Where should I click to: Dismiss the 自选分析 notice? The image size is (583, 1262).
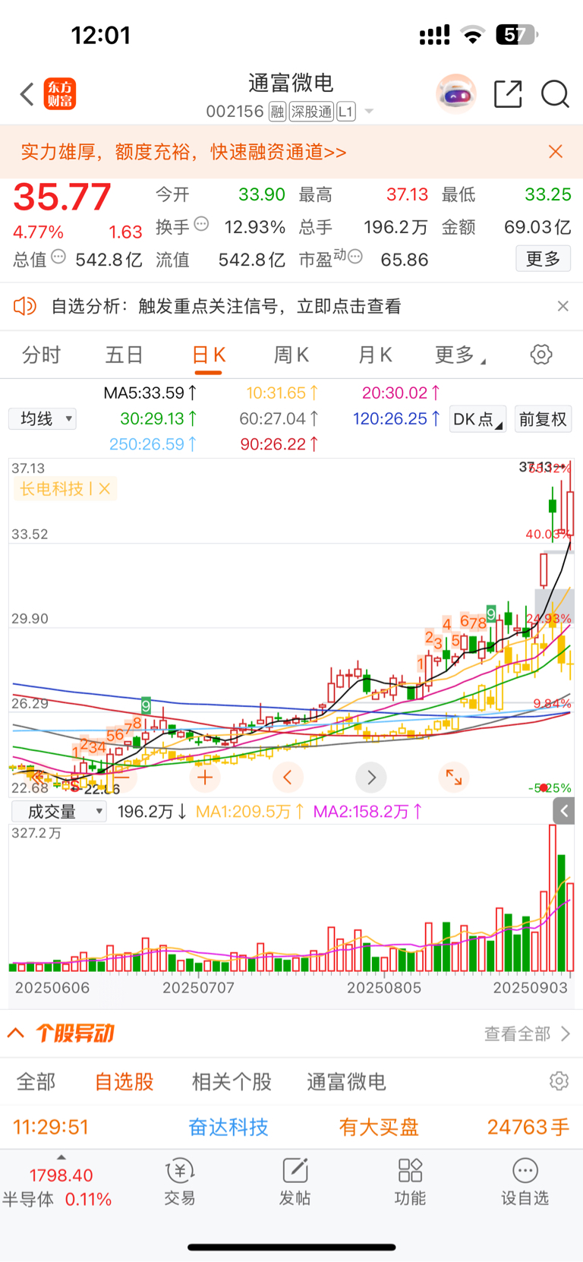[x=563, y=306]
